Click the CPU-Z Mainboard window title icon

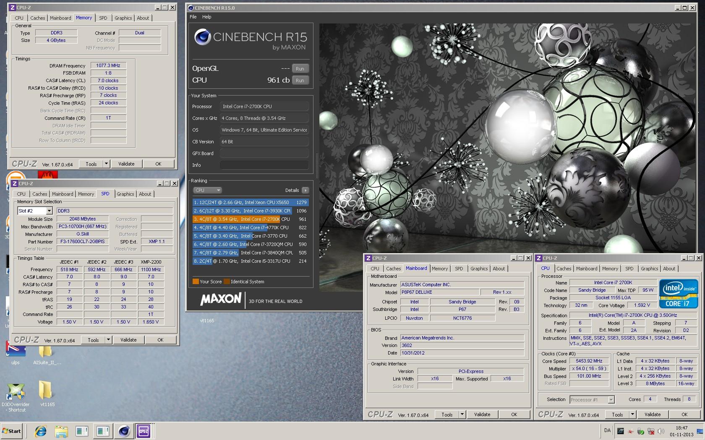[368, 258]
